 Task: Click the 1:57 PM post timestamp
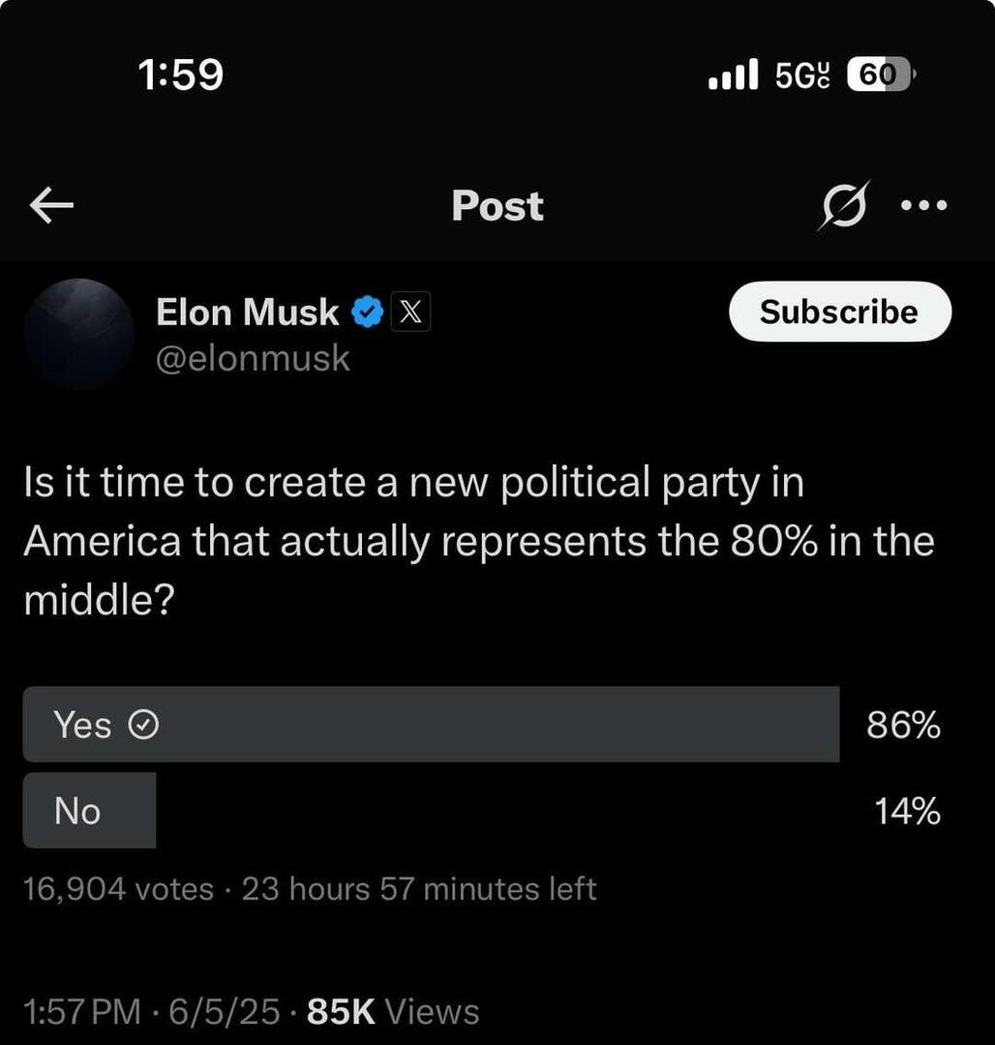point(82,1012)
